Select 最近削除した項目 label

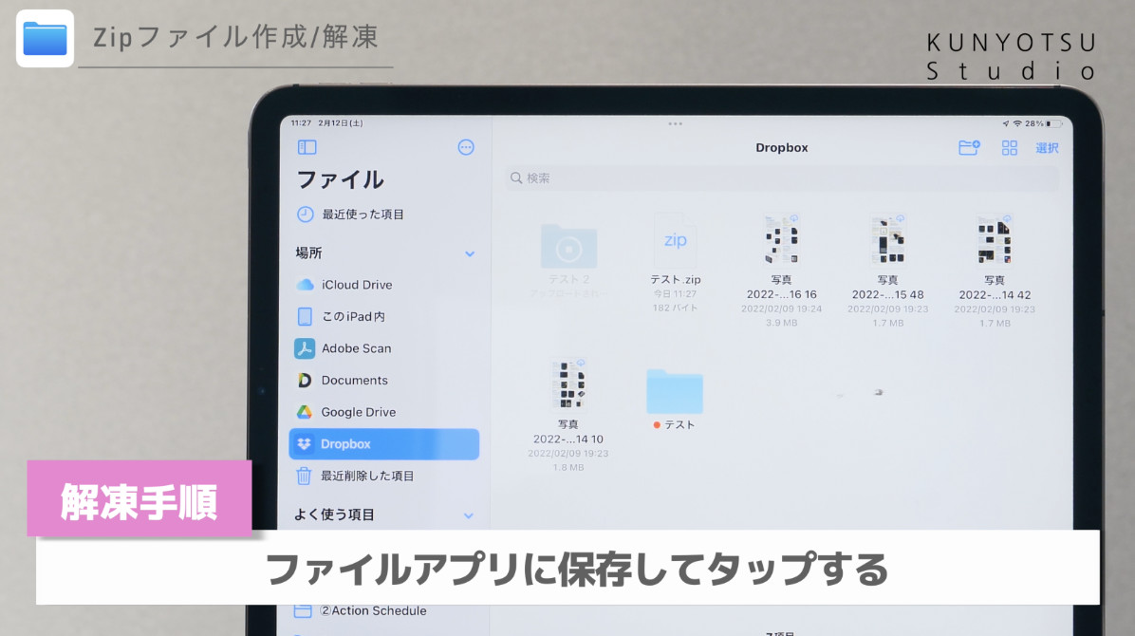point(367,476)
